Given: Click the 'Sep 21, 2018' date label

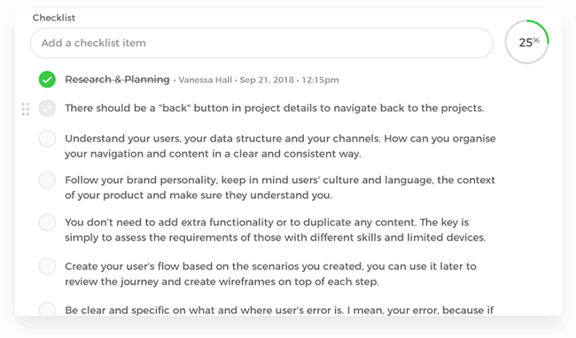Looking at the screenshot, I should [x=267, y=80].
